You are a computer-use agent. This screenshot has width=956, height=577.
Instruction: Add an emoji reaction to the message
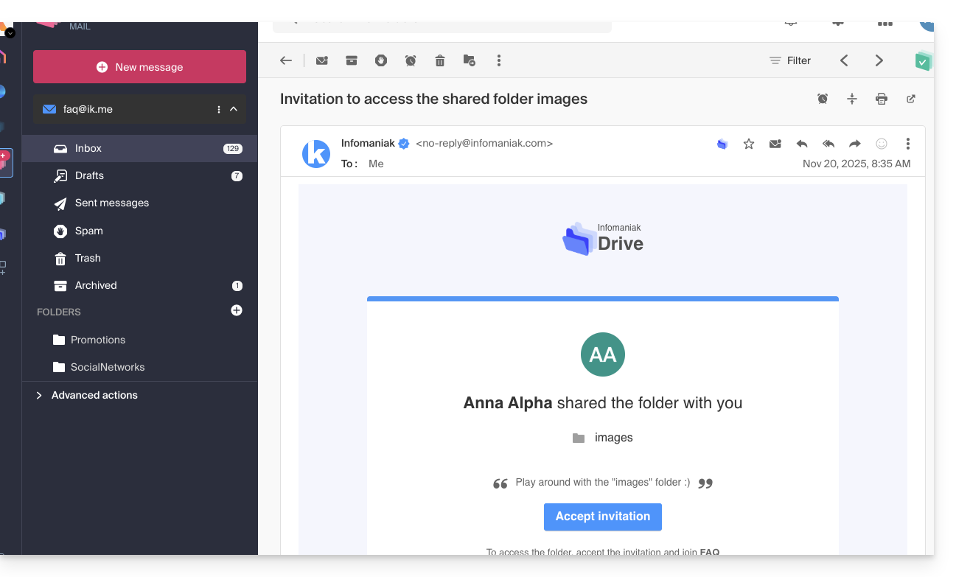point(882,144)
